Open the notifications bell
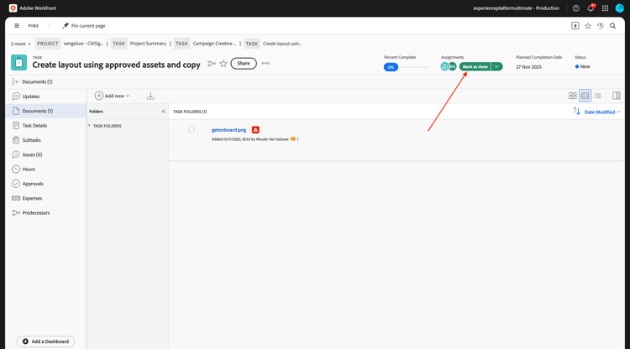Viewport: 630px width, 349px height. tap(591, 8)
